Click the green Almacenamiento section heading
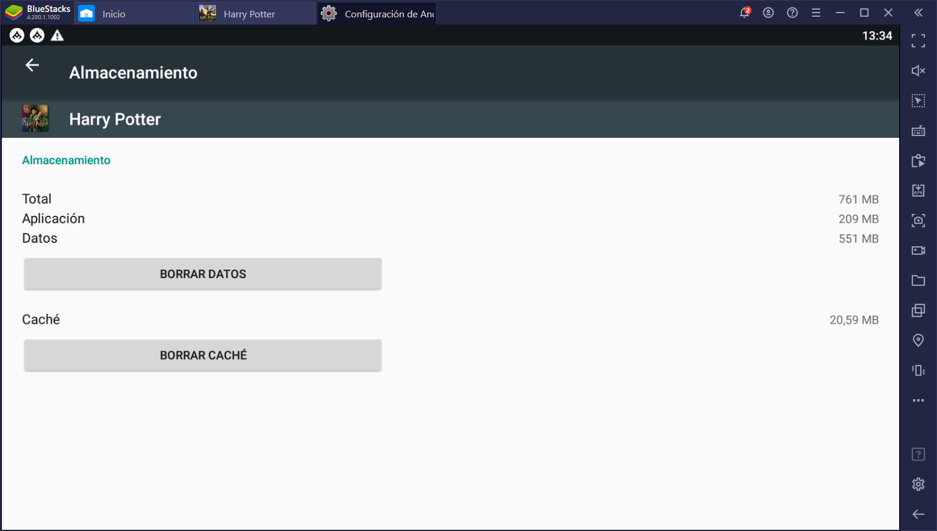Image resolution: width=937 pixels, height=531 pixels. 66,160
